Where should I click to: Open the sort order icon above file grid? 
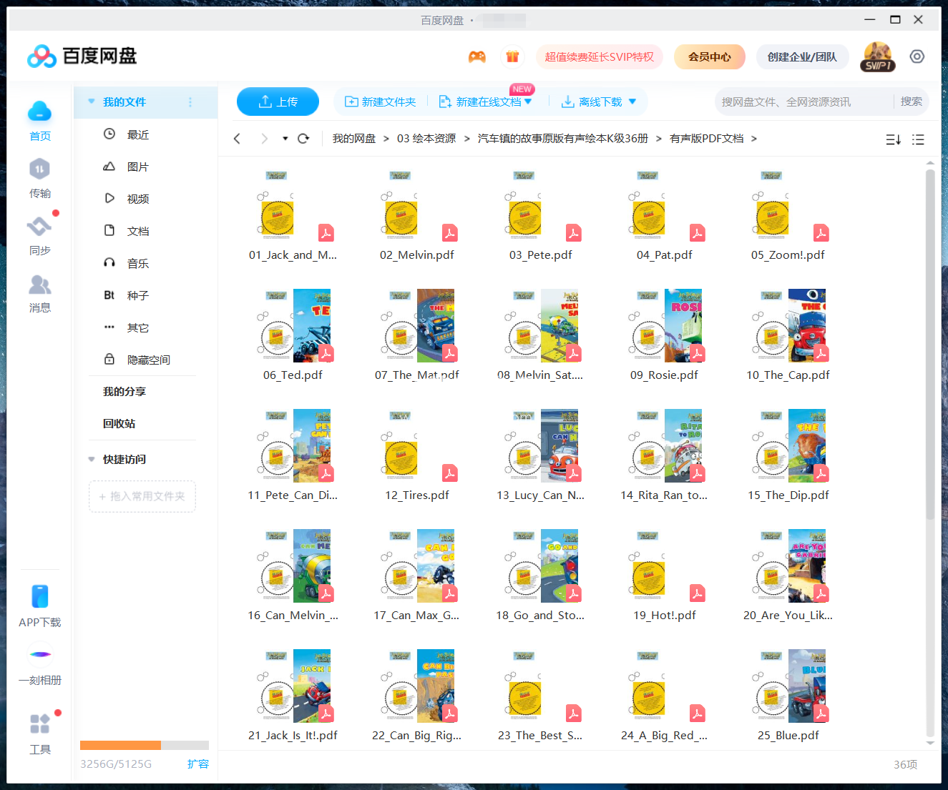coord(893,139)
